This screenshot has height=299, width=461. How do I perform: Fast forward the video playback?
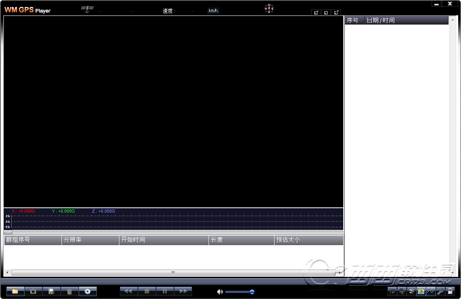tap(183, 291)
